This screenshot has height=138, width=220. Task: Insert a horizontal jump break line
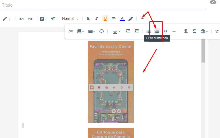tap(174, 32)
